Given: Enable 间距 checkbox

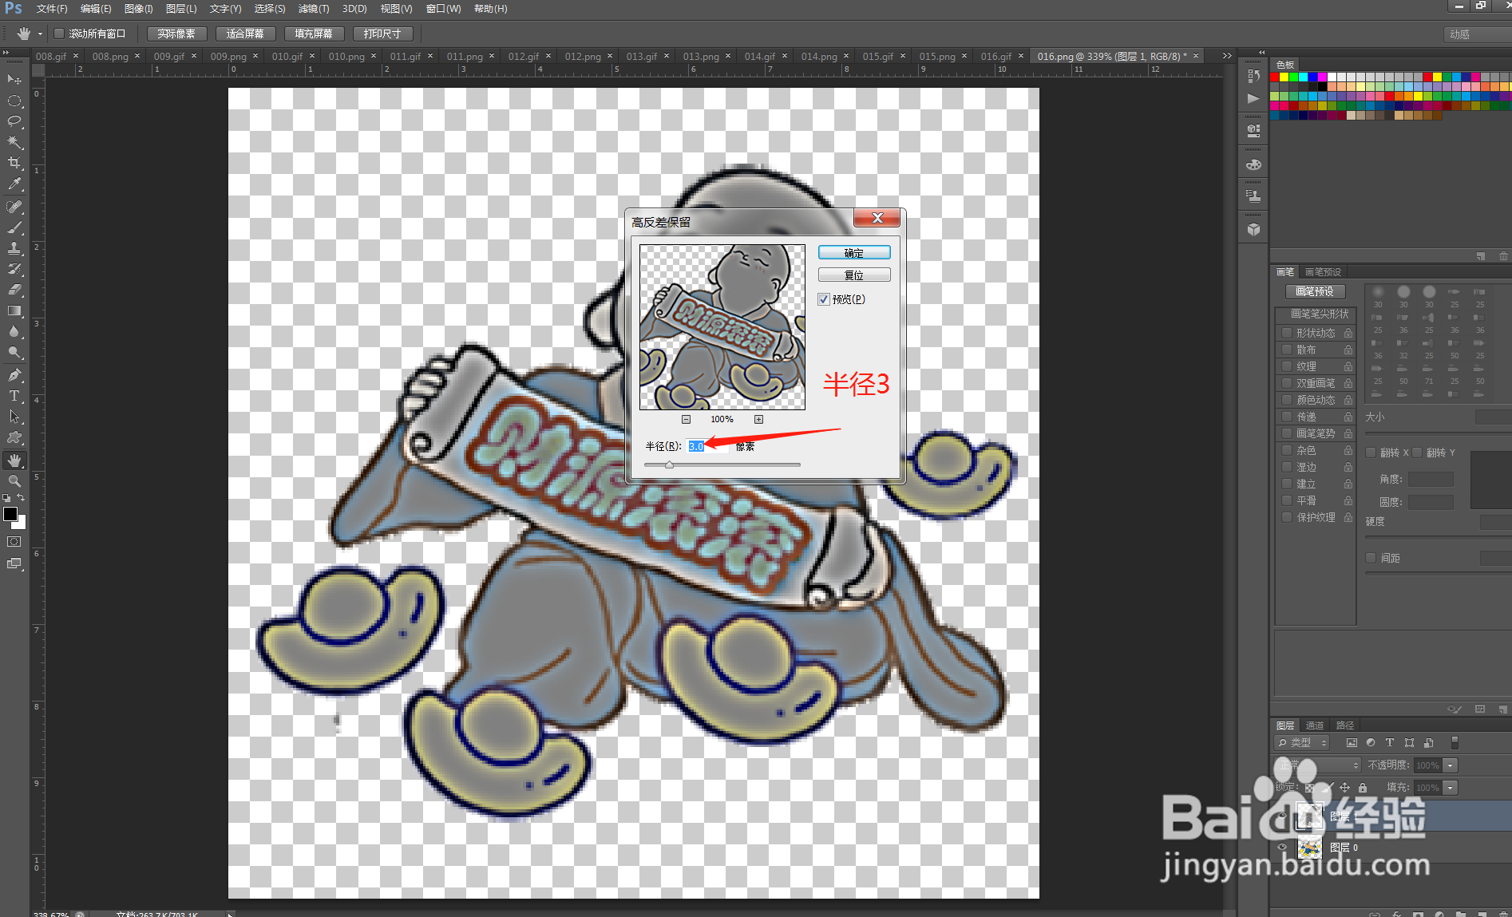Looking at the screenshot, I should coord(1371,558).
